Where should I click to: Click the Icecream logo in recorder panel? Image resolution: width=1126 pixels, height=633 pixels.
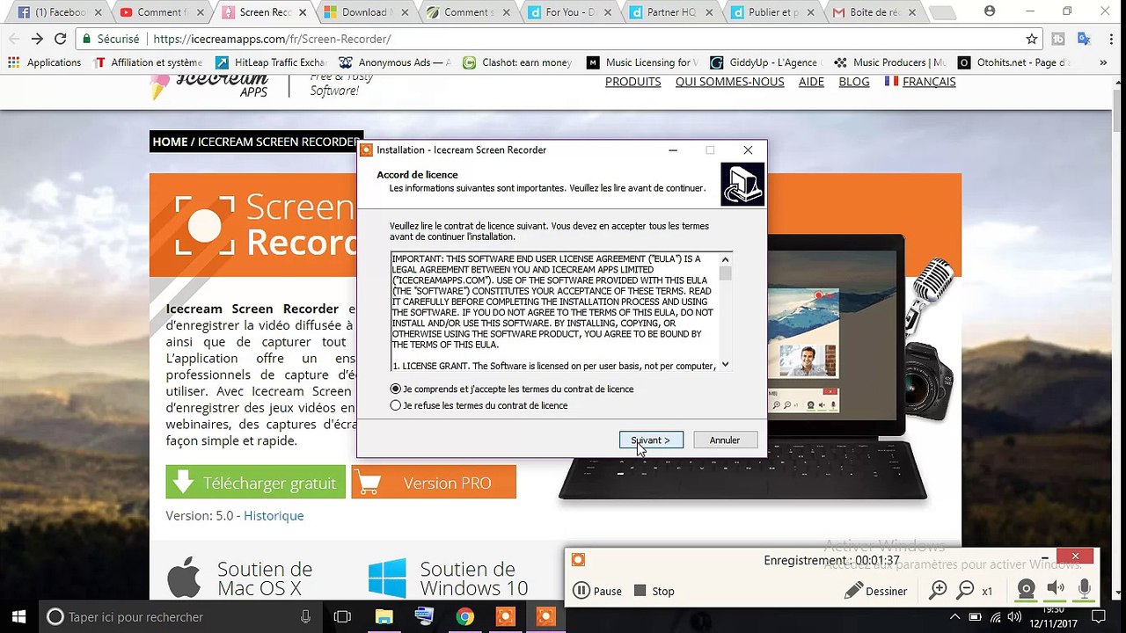[x=578, y=560]
